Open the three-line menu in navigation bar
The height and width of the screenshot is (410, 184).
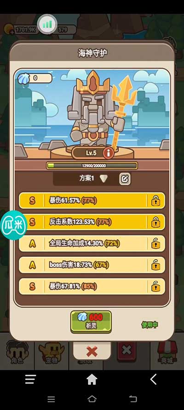click(30, 379)
